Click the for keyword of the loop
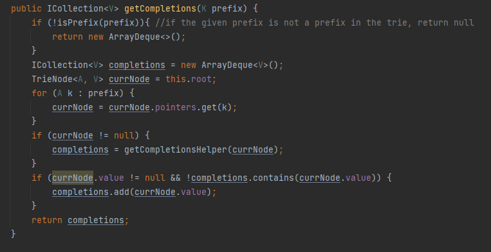This screenshot has height=252, width=491. (39, 93)
